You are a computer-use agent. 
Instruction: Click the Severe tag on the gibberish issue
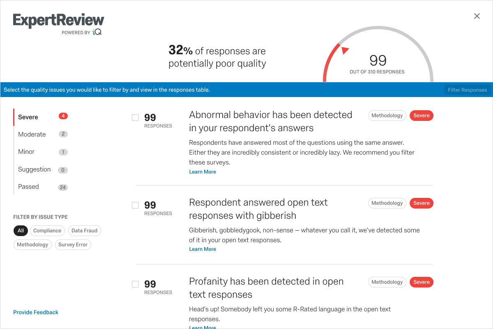point(422,203)
